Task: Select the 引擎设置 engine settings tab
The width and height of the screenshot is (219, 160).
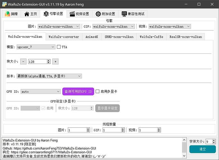Action: [53, 14]
